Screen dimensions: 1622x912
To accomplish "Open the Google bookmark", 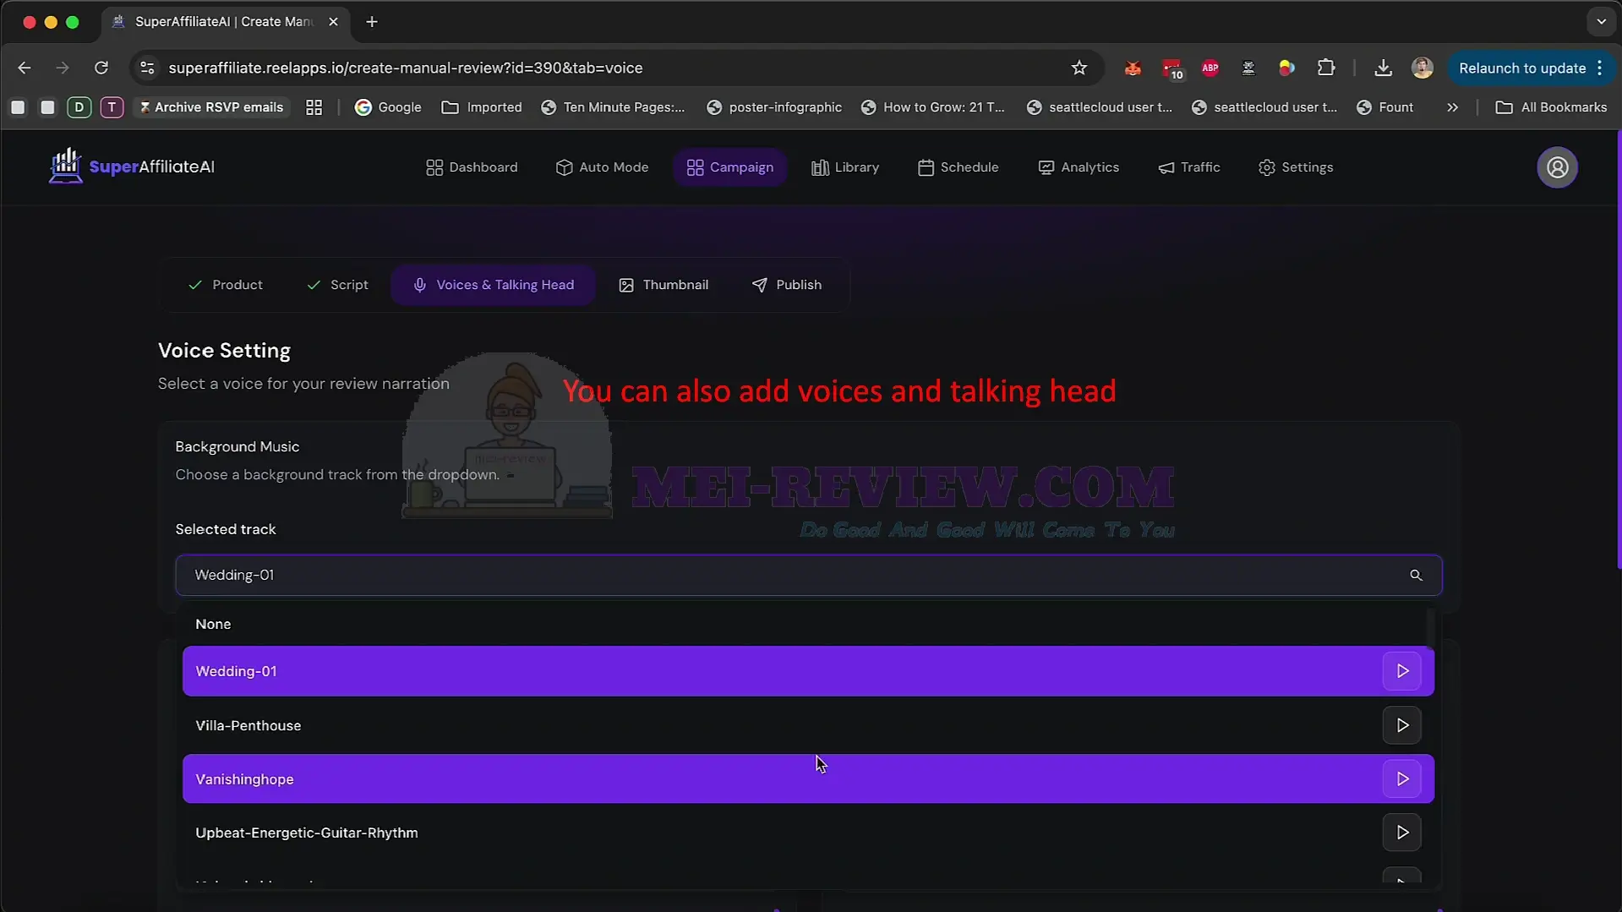I will 388,107.
